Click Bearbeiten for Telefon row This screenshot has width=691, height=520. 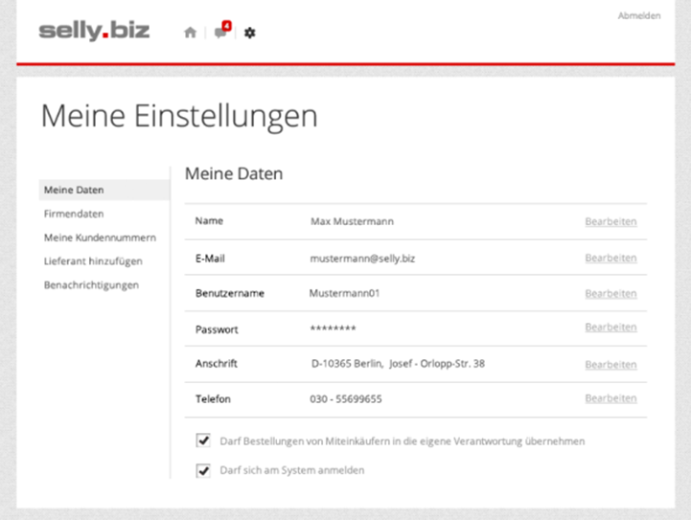[x=610, y=398]
